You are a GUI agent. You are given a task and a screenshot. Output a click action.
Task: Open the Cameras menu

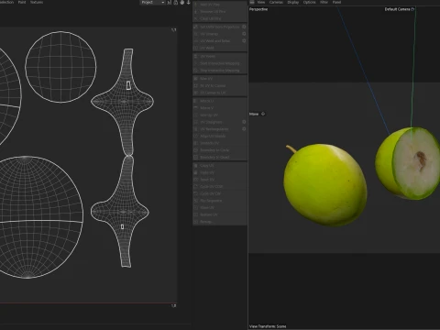coord(276,2)
